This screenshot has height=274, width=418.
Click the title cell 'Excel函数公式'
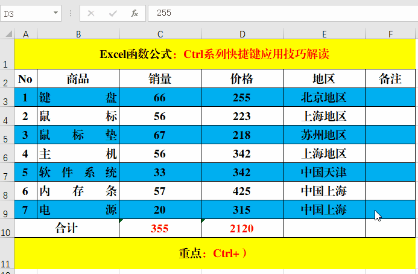tap(215, 54)
